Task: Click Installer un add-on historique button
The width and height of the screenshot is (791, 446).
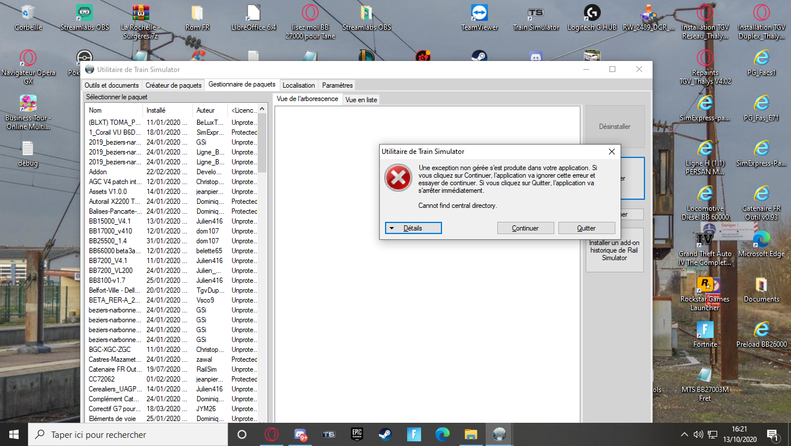Action: click(614, 250)
